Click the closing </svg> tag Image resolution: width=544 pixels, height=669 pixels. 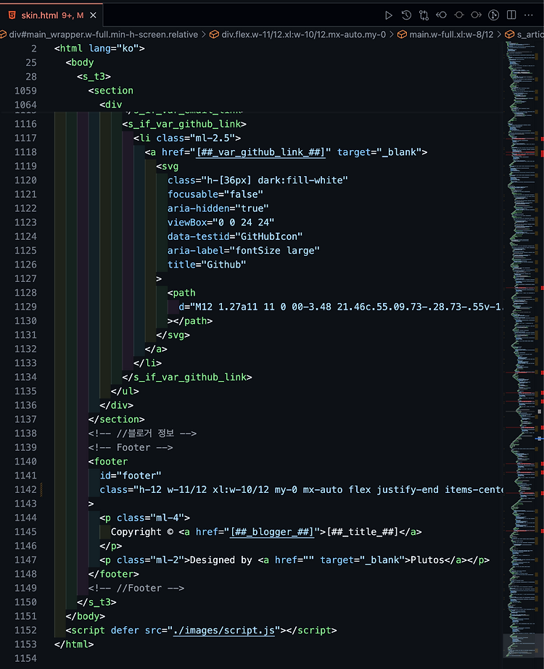[x=173, y=336]
